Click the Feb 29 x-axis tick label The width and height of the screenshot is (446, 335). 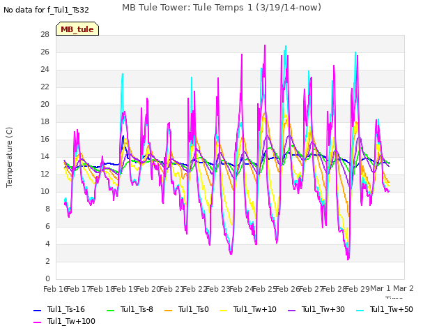357,289
